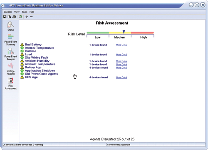Click '1 device found' for the Load row
This screenshot has height=150, width=208.
98,55
